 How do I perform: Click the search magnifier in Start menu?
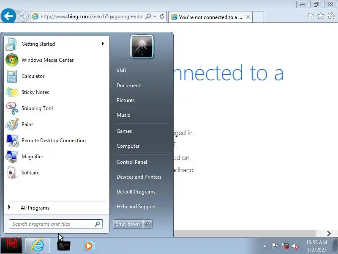98,224
